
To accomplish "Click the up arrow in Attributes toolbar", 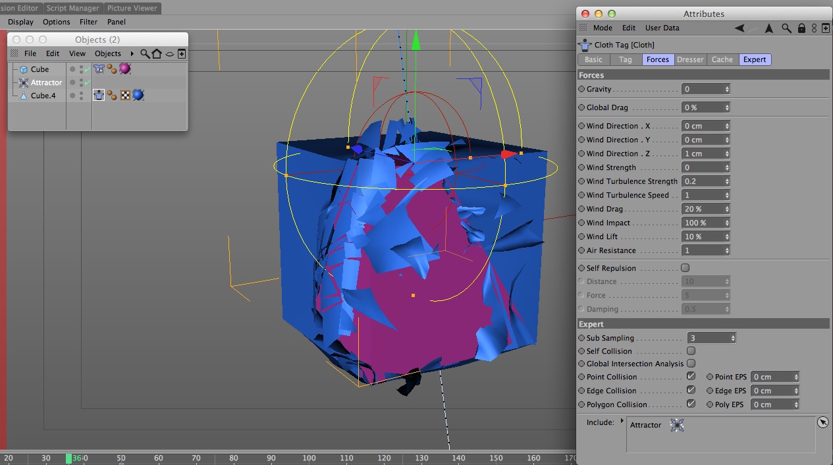I will click(x=768, y=28).
